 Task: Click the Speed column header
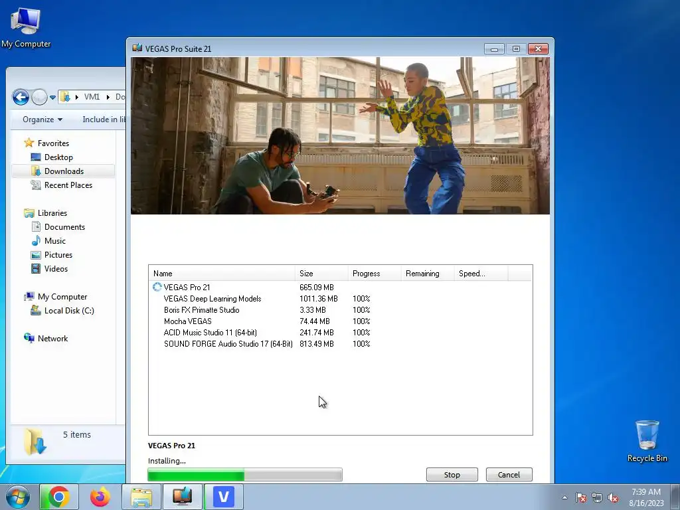pos(481,273)
